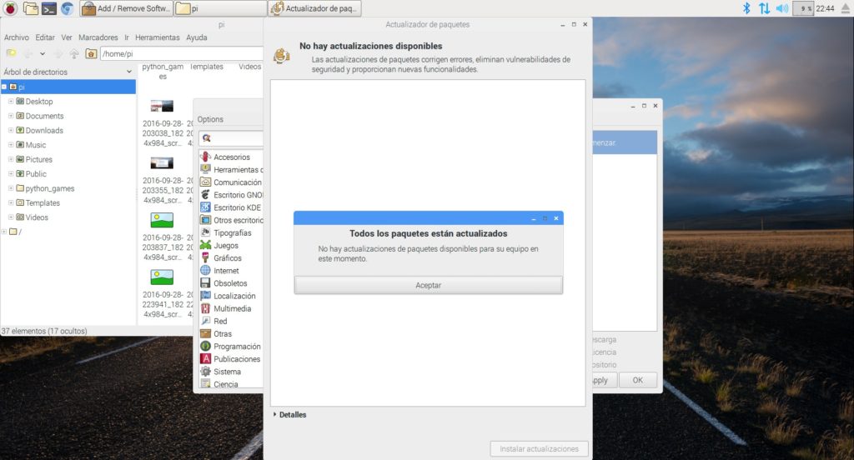This screenshot has width=854, height=460.
Task: Go up to parent folder icon
Action: pyautogui.click(x=74, y=53)
